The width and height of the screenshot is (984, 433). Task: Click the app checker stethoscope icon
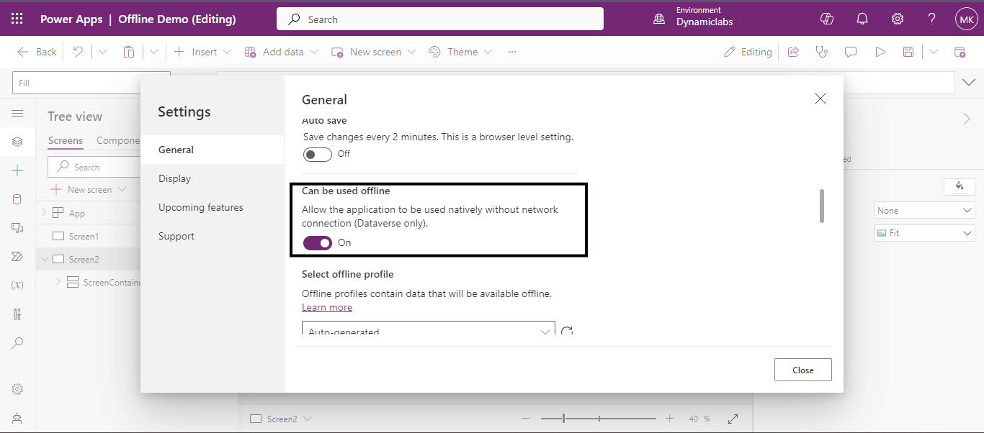[821, 52]
